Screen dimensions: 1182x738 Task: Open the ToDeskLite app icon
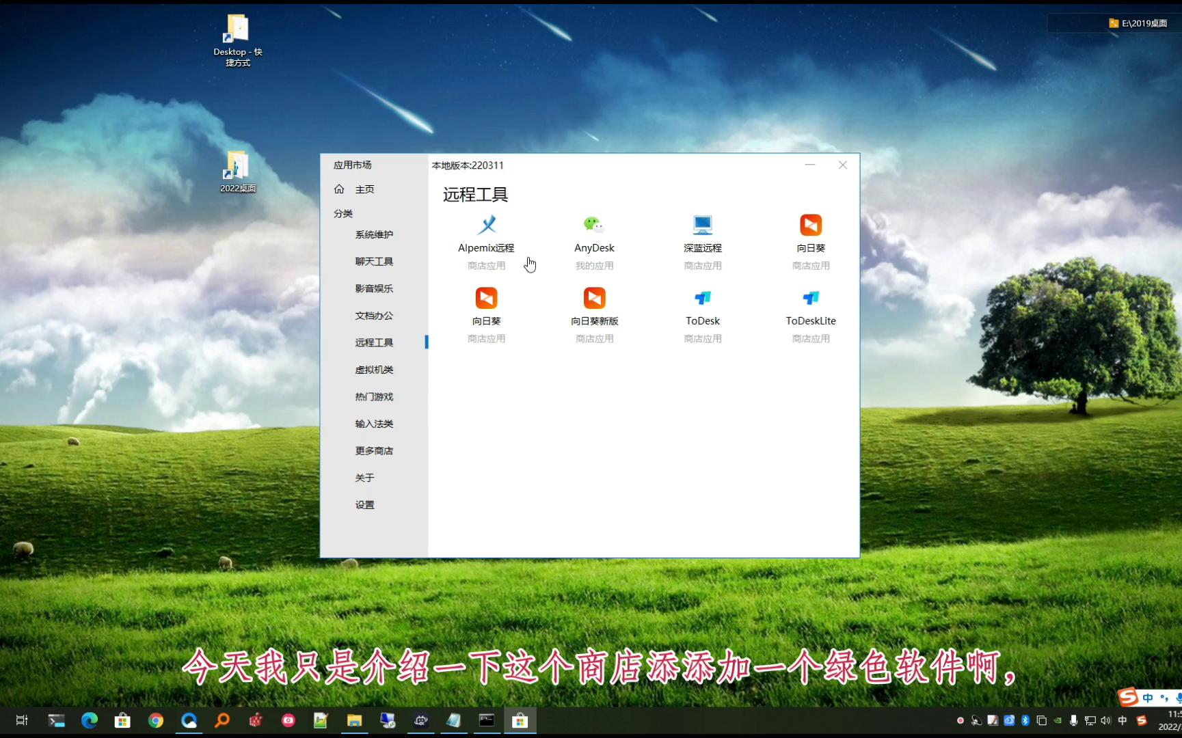click(811, 298)
